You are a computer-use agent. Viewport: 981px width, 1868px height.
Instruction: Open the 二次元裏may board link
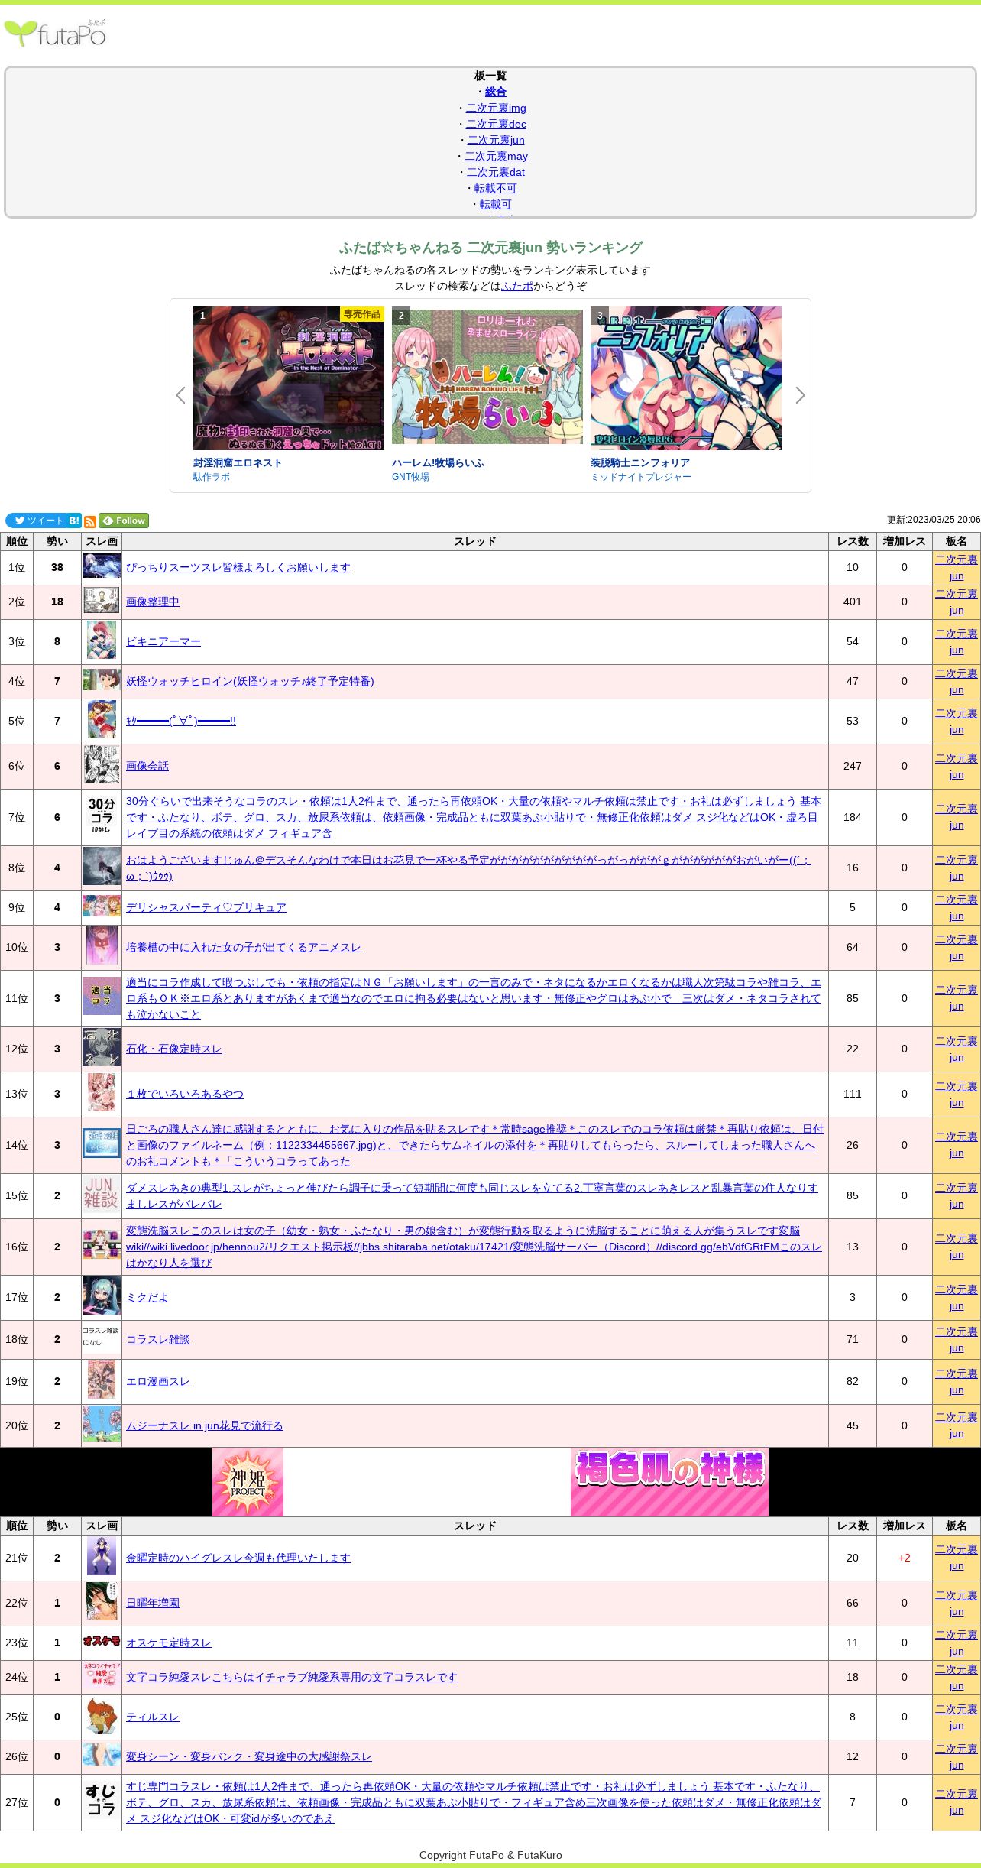click(x=496, y=156)
